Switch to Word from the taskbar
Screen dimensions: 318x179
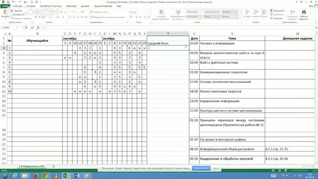(77, 176)
